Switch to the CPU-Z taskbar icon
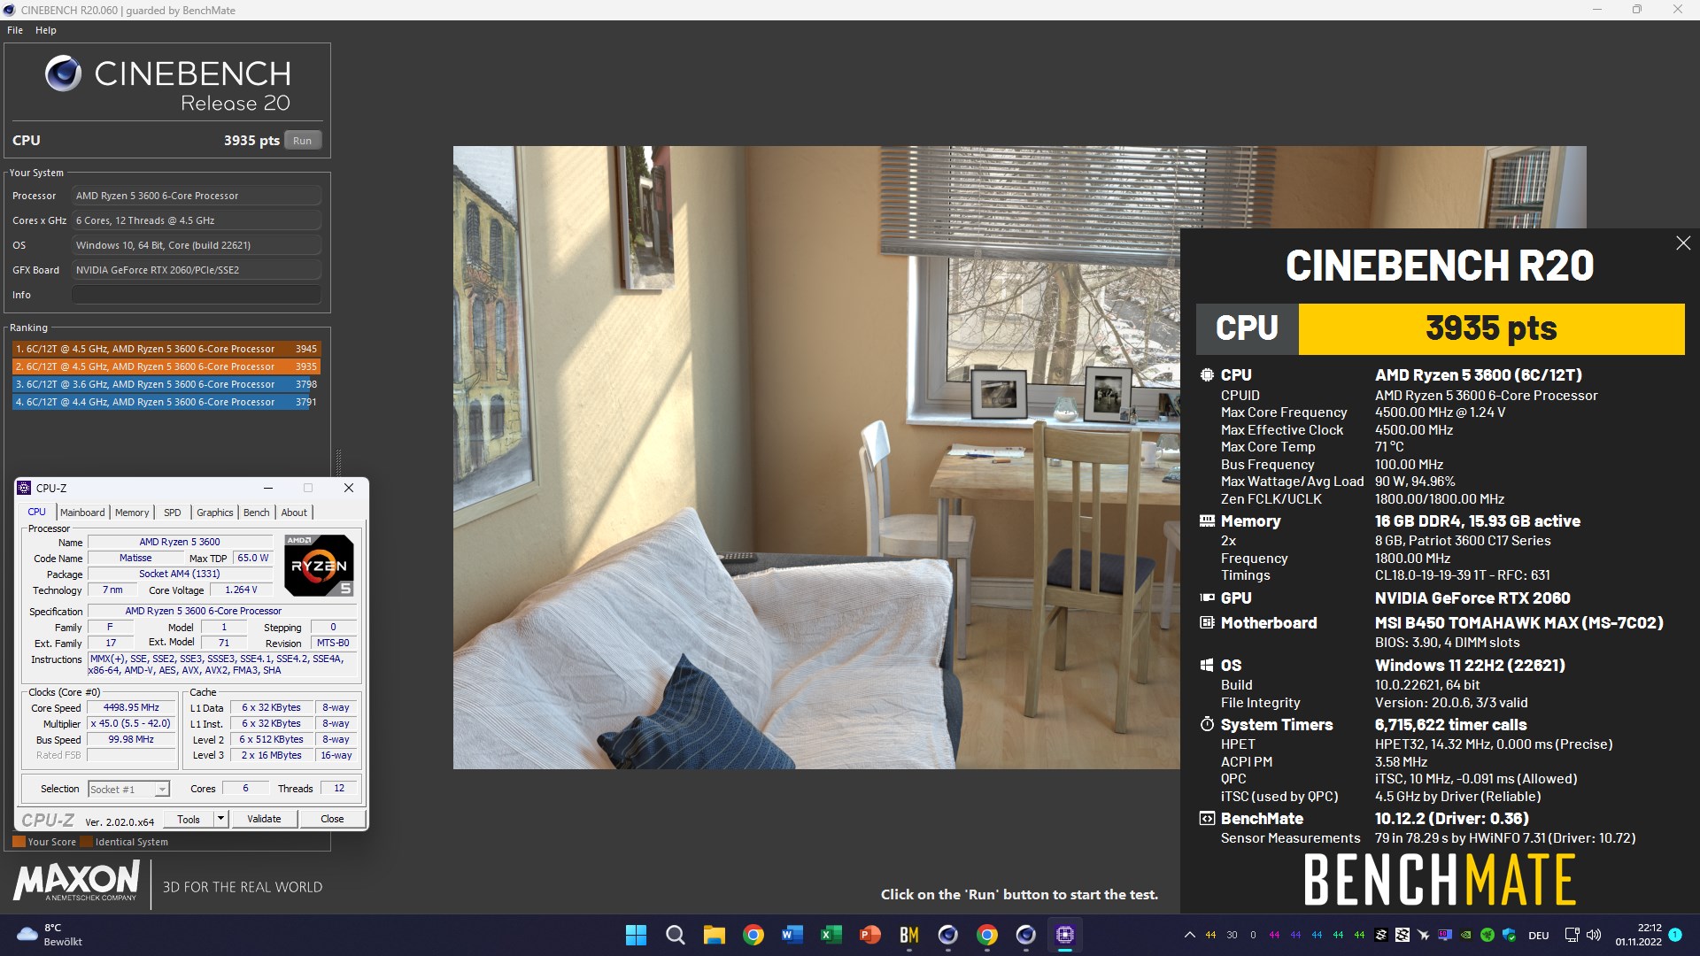 [x=1065, y=935]
